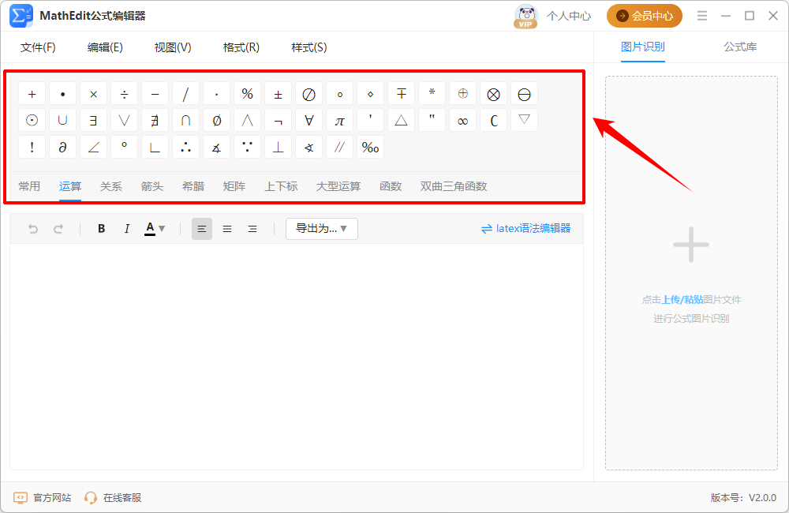Insert the plus-minus symbol
This screenshot has height=513, width=789.
[x=278, y=94]
